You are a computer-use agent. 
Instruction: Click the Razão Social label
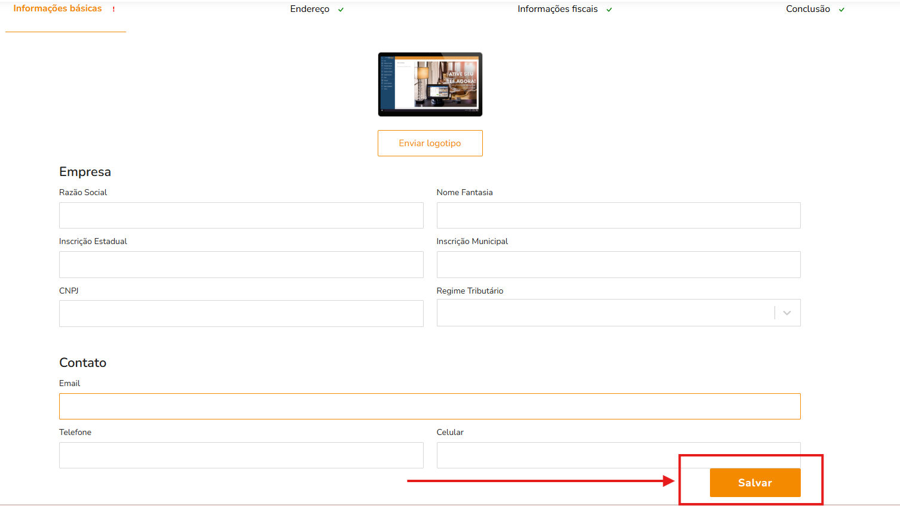(83, 192)
